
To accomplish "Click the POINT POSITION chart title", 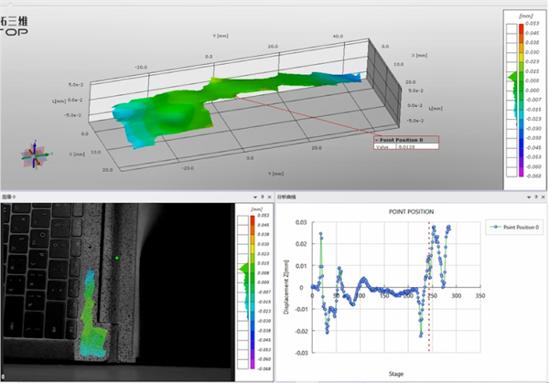I will tap(412, 212).
